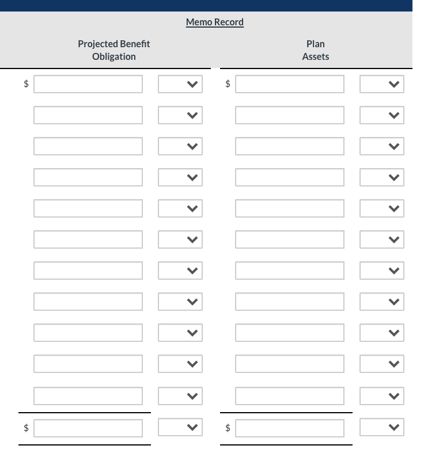Click second row Plan Assets input field

[x=289, y=115]
